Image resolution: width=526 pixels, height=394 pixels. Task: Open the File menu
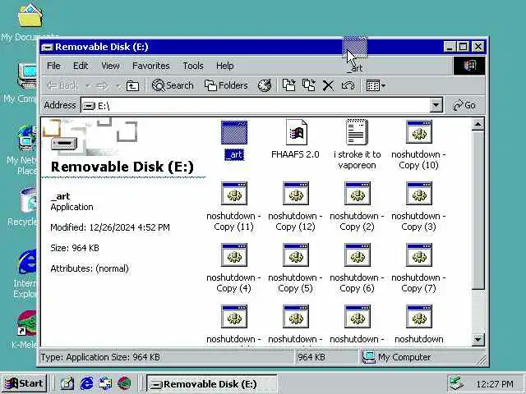pos(53,66)
